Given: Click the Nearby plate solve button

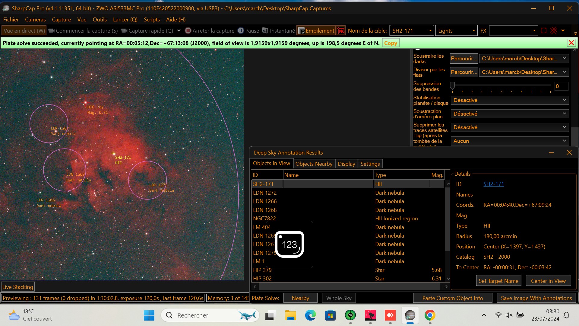Looking at the screenshot, I should 300,298.
